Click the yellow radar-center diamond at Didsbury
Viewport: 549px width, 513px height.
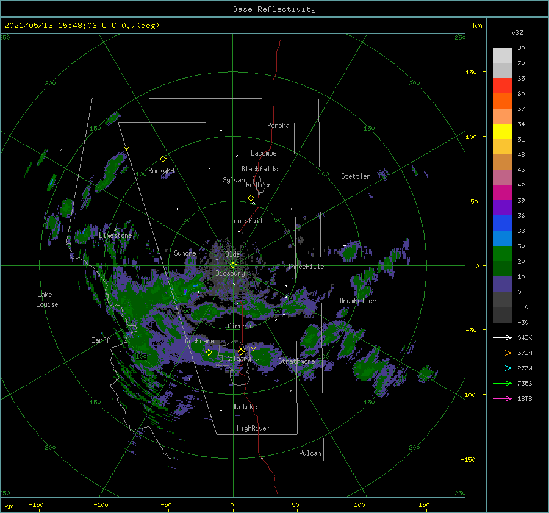pos(233,265)
